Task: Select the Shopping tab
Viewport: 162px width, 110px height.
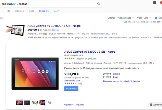Action: point(44,11)
